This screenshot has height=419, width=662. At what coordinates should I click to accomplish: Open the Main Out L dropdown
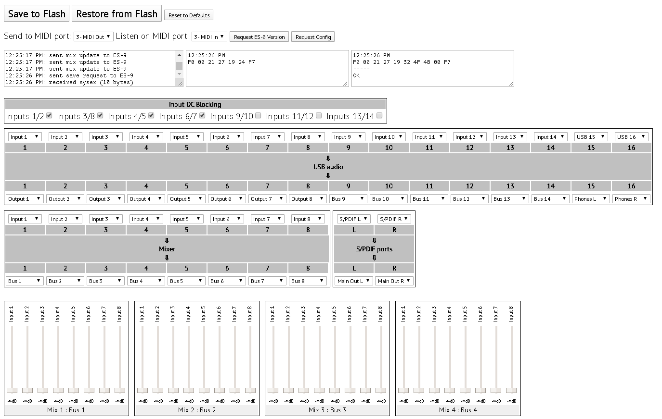pos(354,281)
